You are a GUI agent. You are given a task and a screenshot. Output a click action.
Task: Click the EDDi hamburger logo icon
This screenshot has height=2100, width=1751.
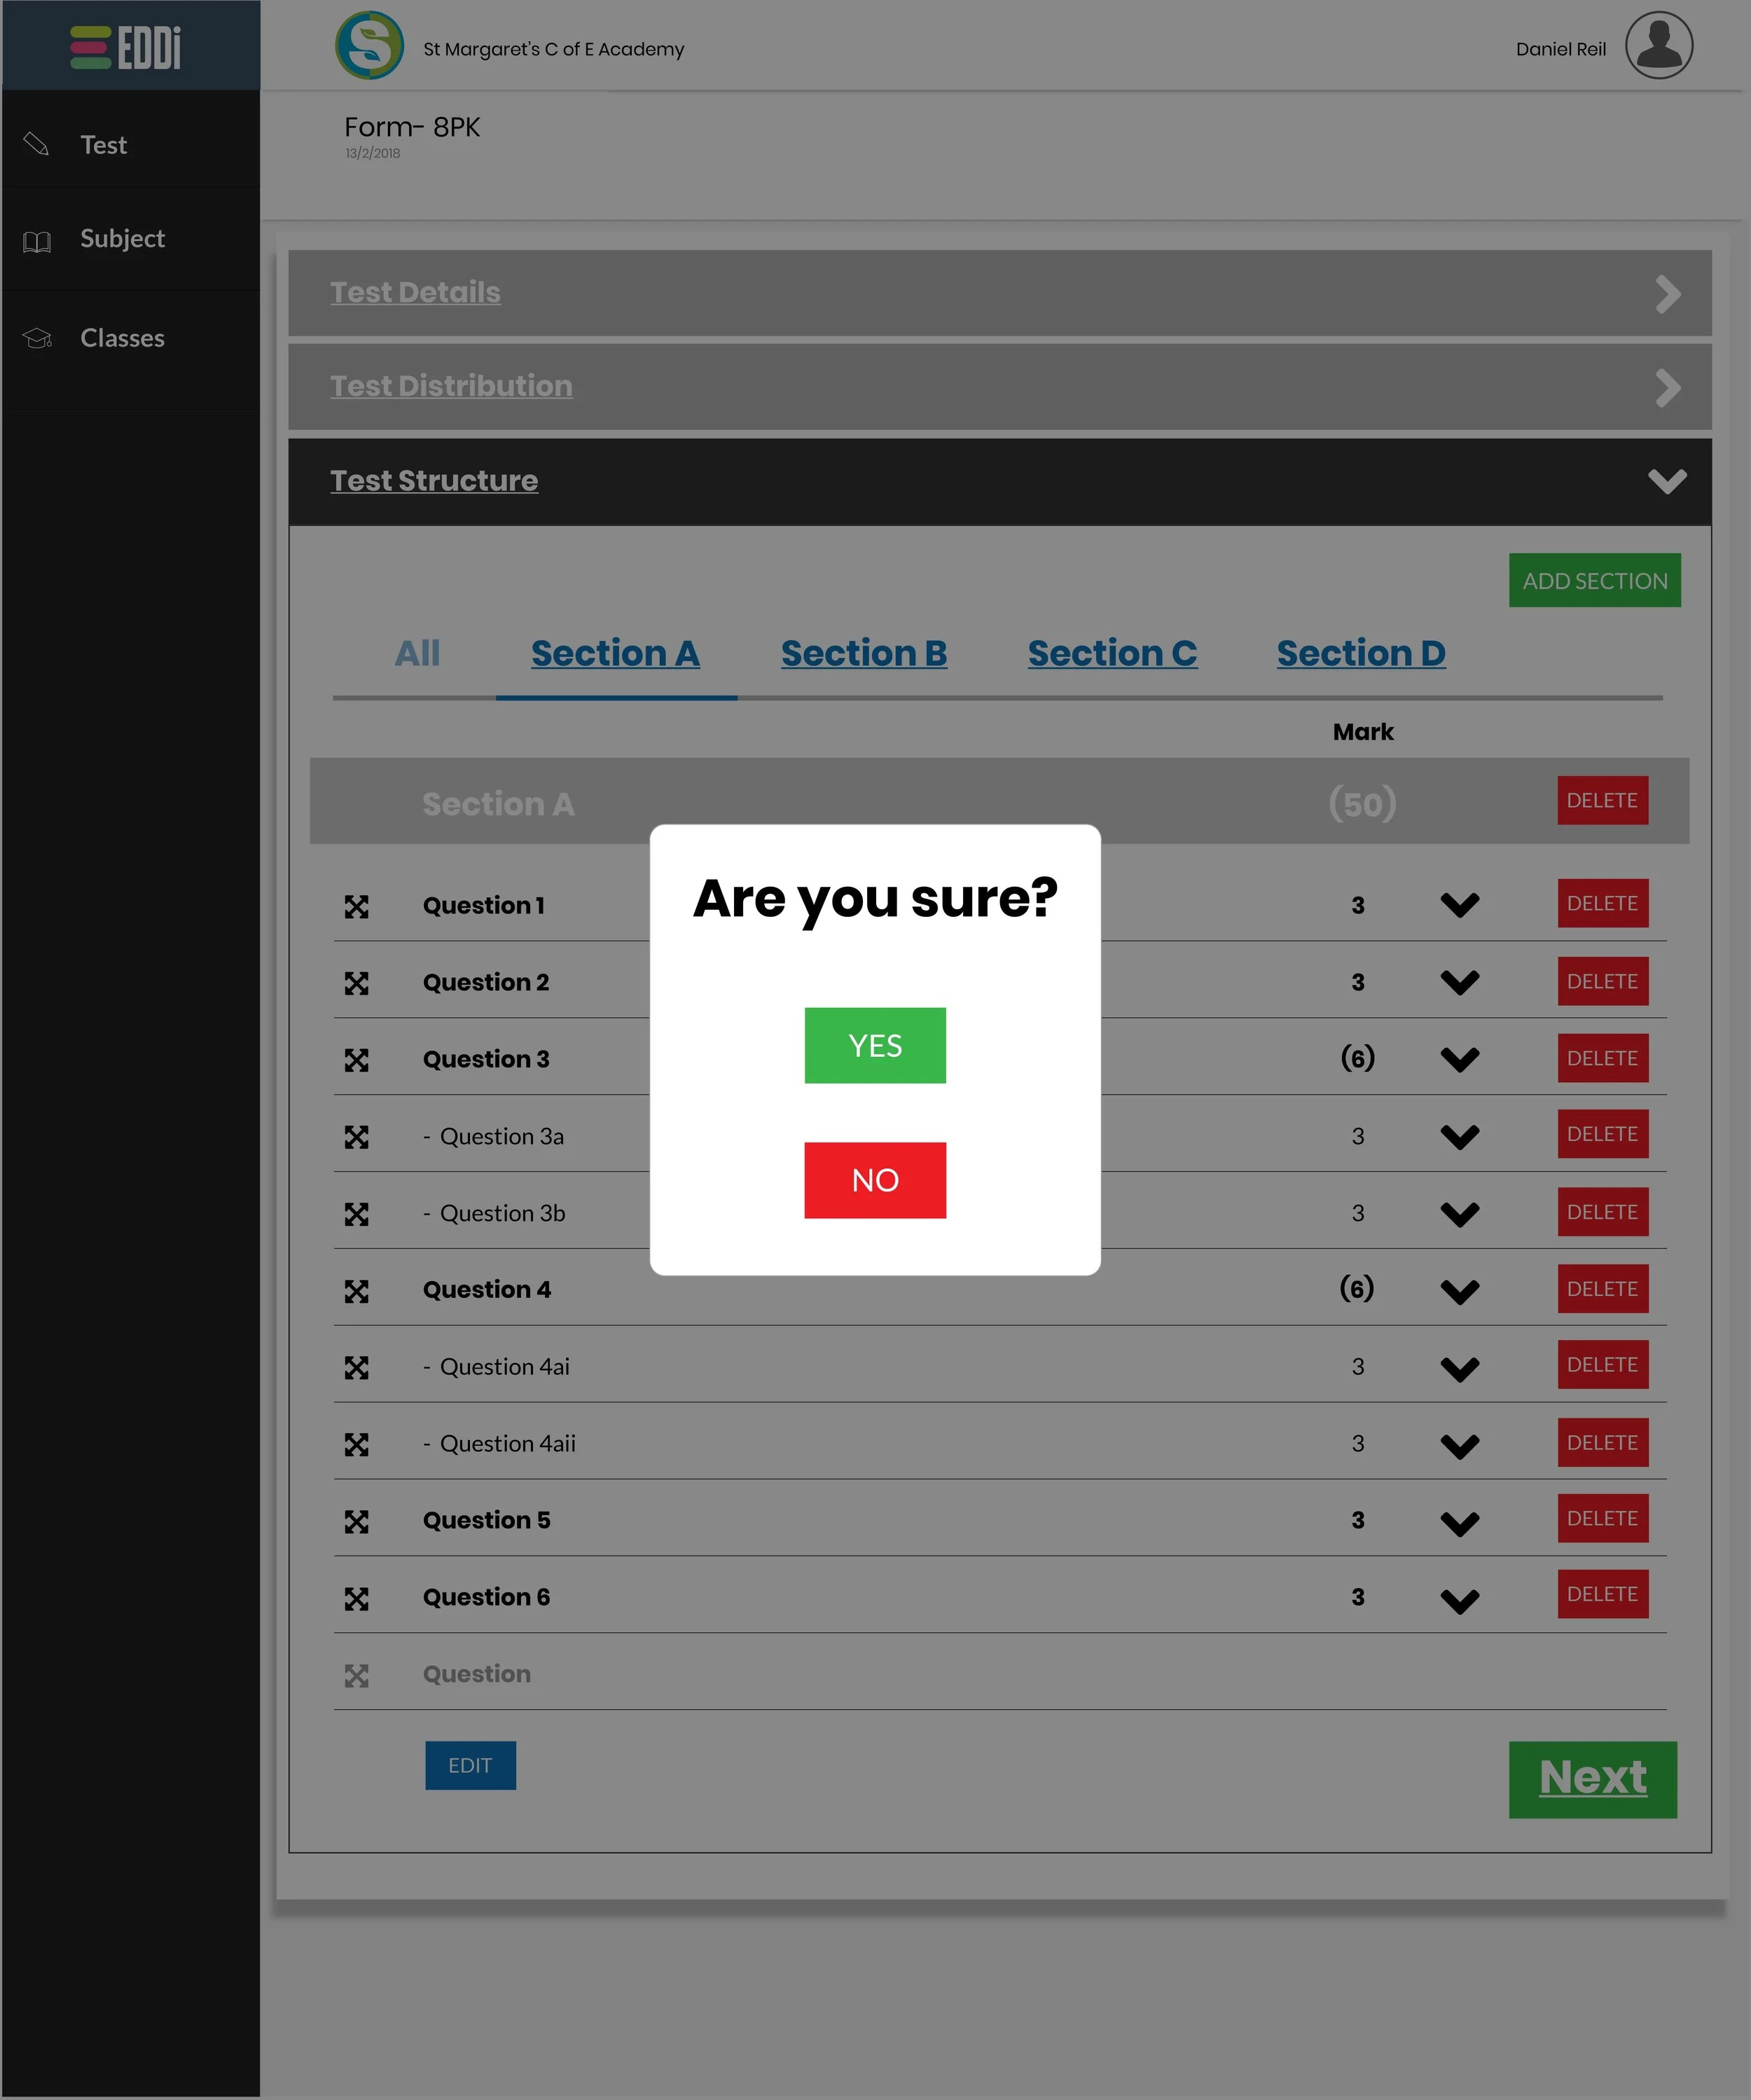click(90, 47)
